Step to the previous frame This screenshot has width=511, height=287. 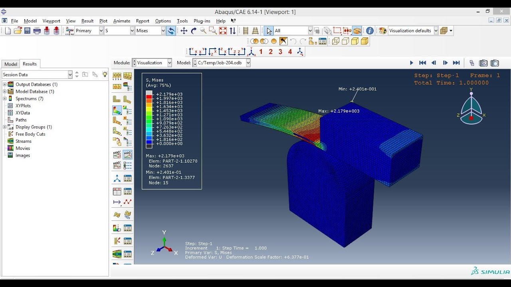click(434, 63)
